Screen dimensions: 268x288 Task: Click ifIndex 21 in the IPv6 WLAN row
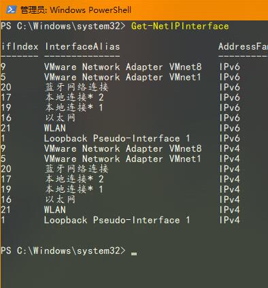pos(5,128)
